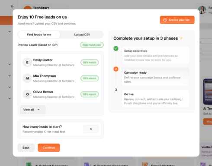
Task: Open the Go live phase card
Action: point(156,99)
